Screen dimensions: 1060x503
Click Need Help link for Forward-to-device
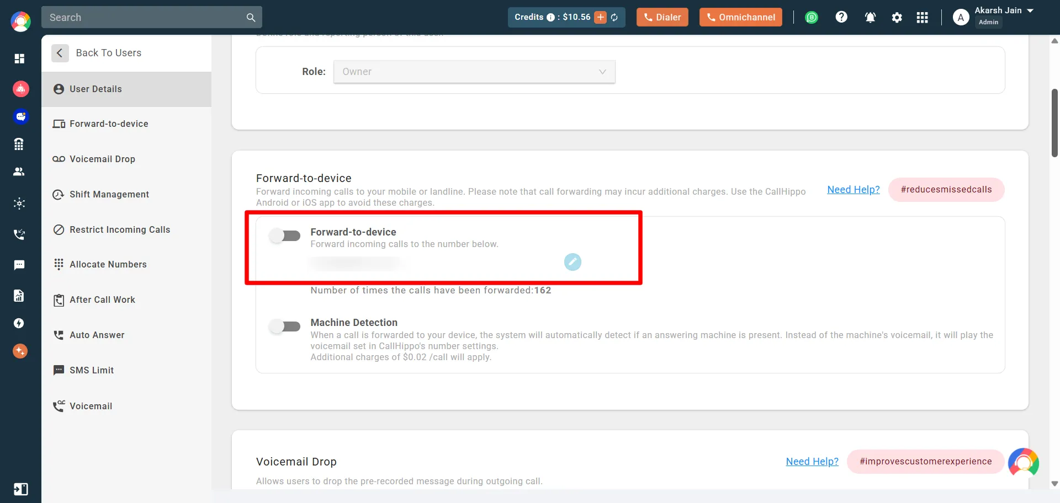853,190
